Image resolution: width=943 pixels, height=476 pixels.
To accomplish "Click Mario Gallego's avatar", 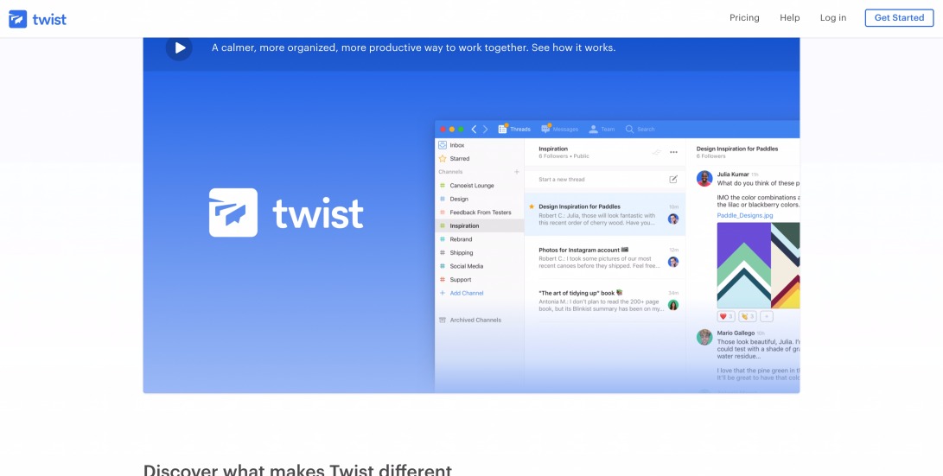I will coord(704,337).
